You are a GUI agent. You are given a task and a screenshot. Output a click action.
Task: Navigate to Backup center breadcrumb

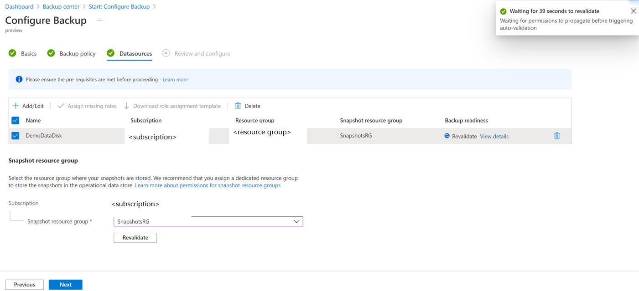pos(61,7)
